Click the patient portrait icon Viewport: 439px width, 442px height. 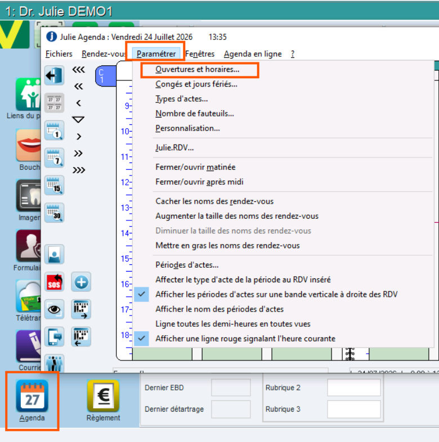[x=54, y=254]
